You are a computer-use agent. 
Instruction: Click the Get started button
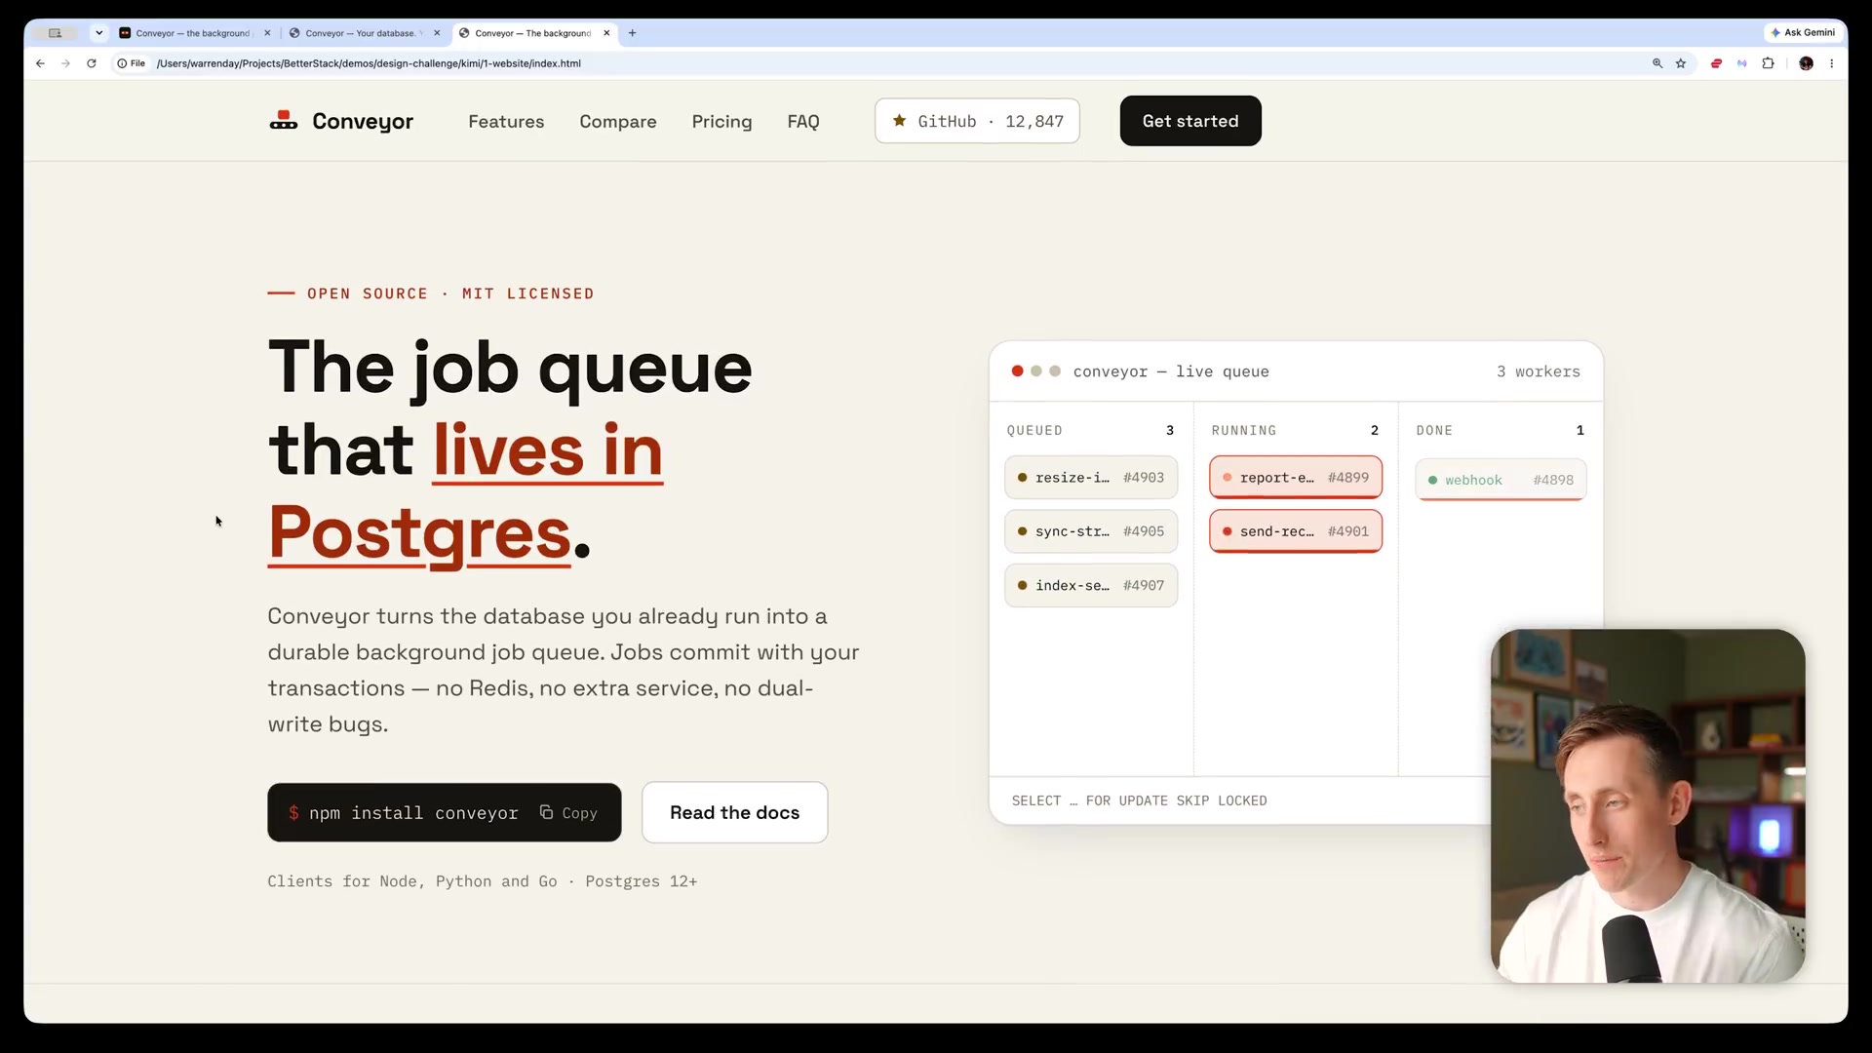coord(1190,121)
